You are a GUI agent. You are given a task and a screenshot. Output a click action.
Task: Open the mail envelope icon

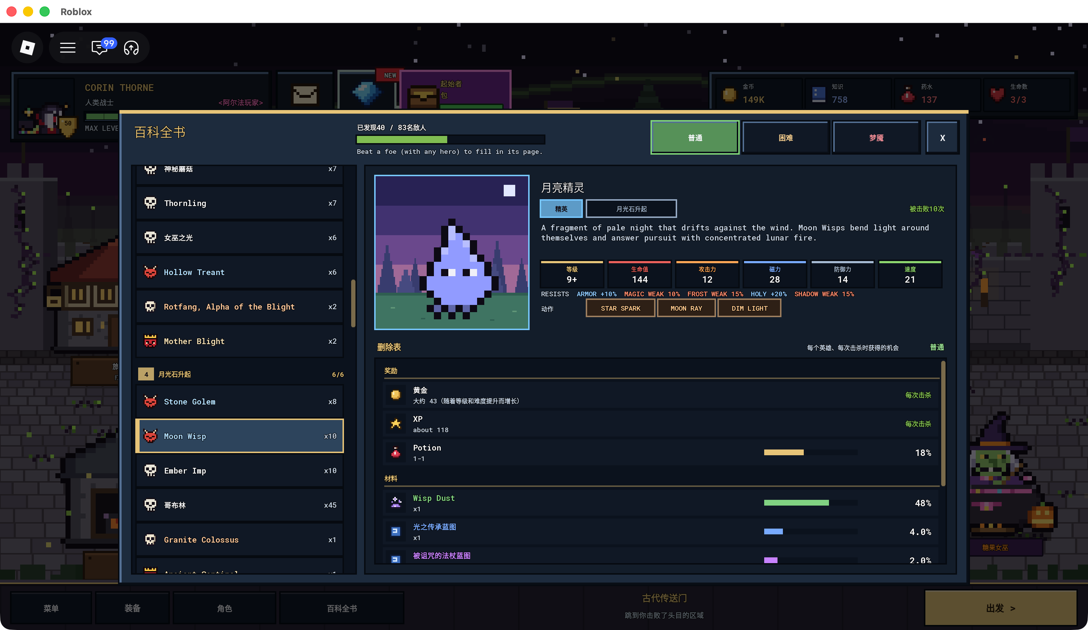tap(305, 94)
